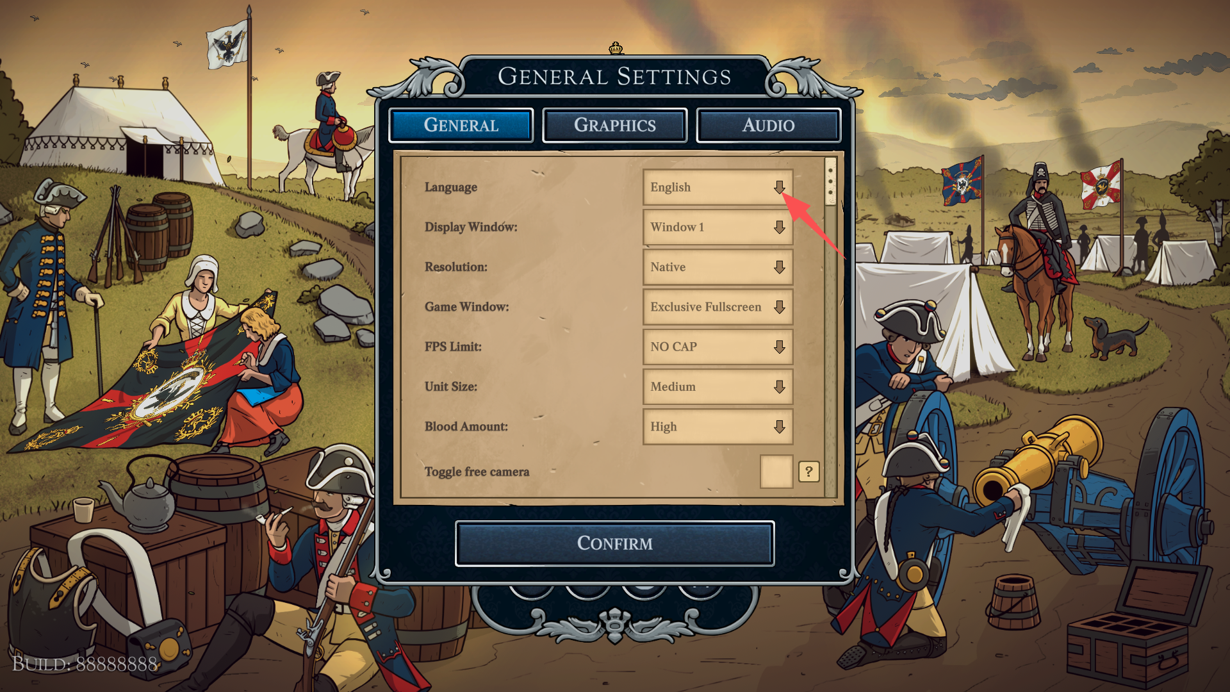This screenshot has width=1230, height=692.
Task: Open the NO CAP FPS dropdown
Action: (717, 347)
